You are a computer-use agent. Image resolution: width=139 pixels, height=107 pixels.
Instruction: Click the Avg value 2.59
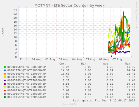[x=110, y=87]
